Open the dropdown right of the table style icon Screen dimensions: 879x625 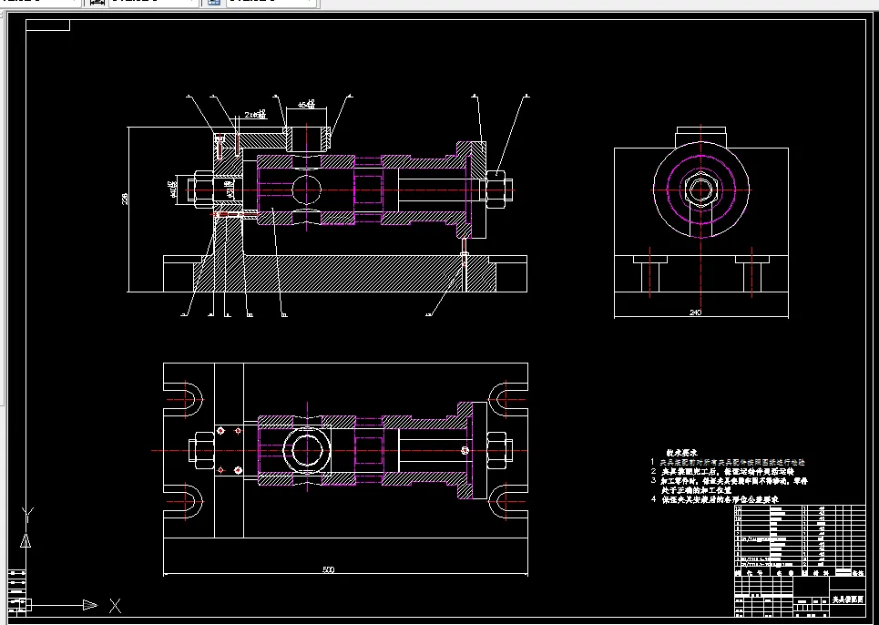(x=270, y=2)
